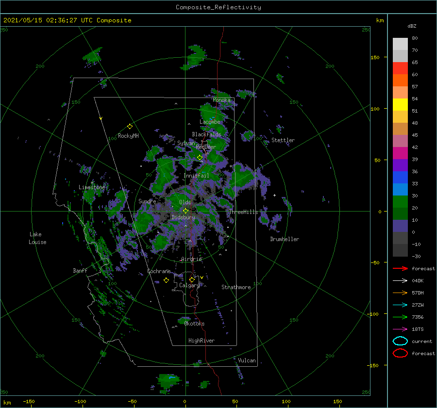The height and width of the screenshot is (408, 437).
Task: Click the Blackfalds label
Action: point(206,134)
